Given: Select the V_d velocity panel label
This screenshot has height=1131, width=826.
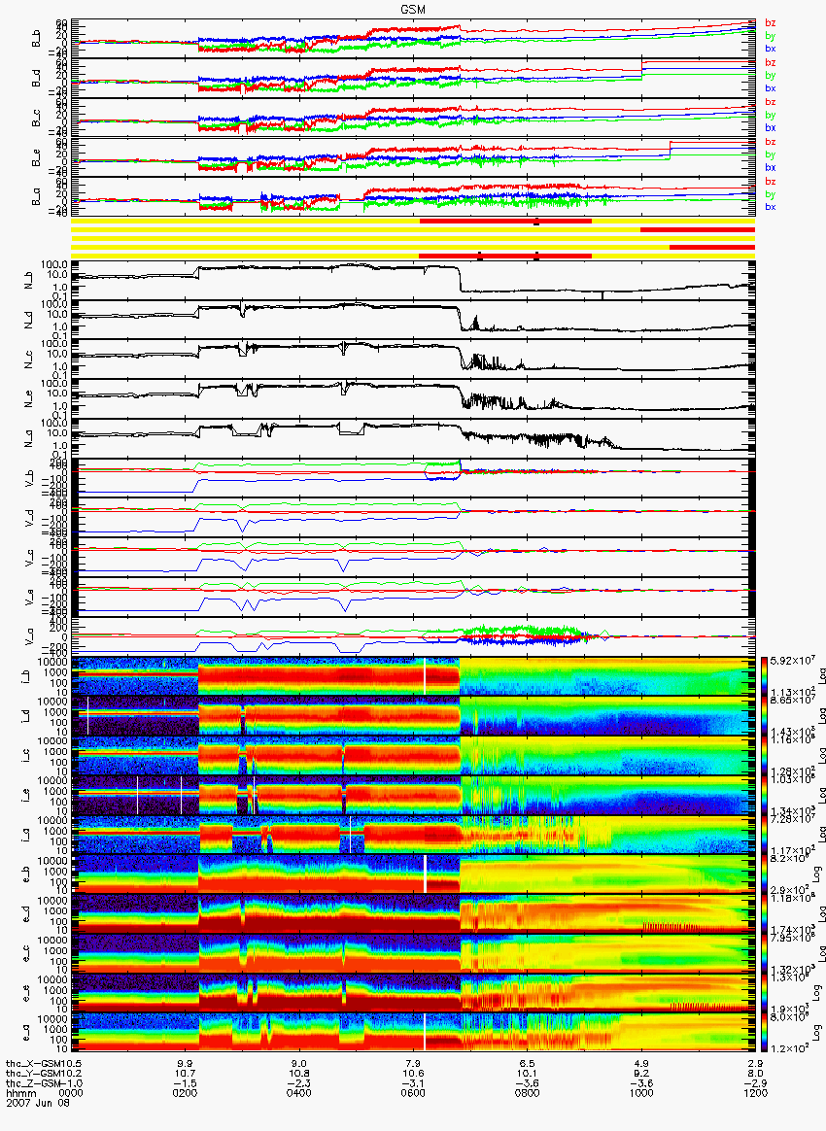Looking at the screenshot, I should (x=31, y=517).
